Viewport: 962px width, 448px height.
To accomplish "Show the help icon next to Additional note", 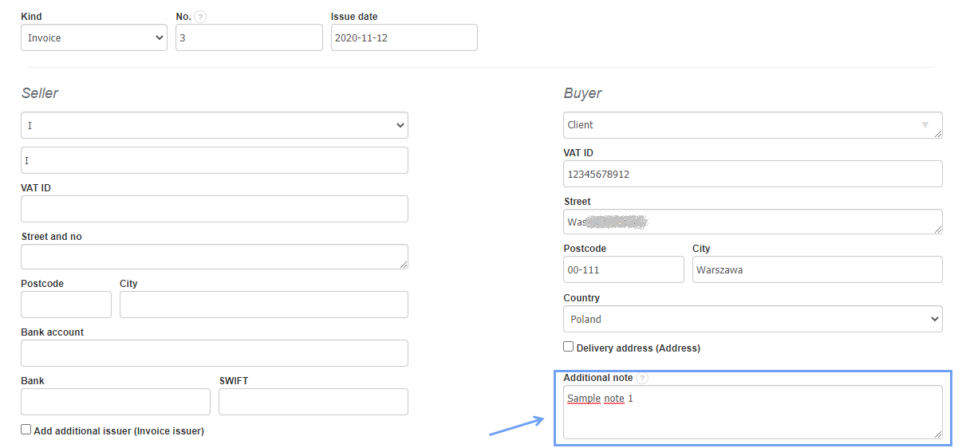I will coord(643,378).
